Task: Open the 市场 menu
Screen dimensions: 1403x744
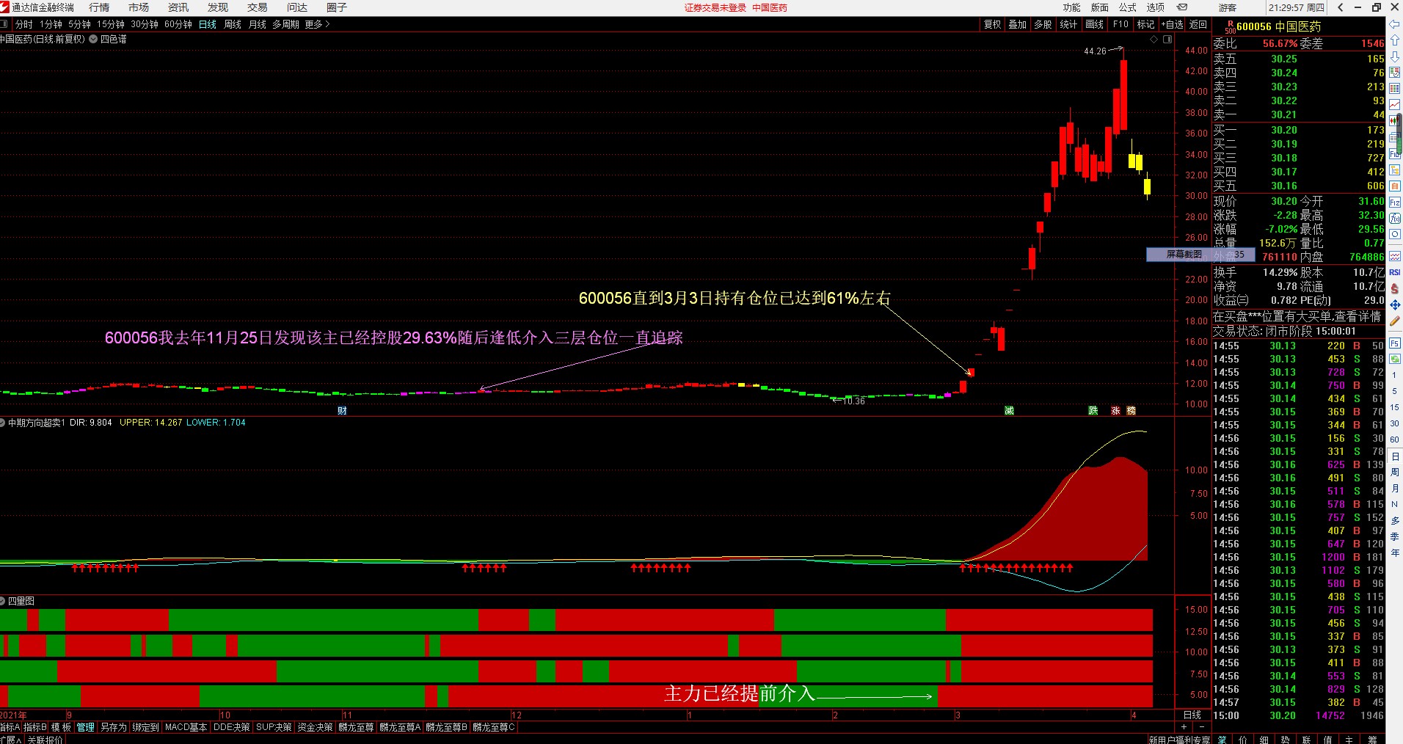Action: [139, 7]
